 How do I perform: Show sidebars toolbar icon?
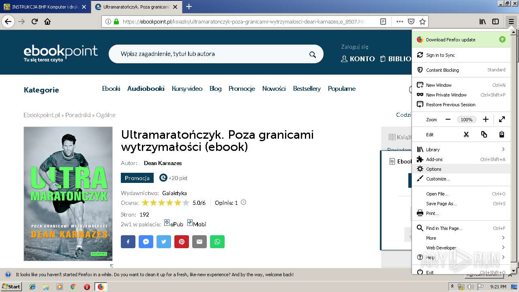tap(495, 21)
